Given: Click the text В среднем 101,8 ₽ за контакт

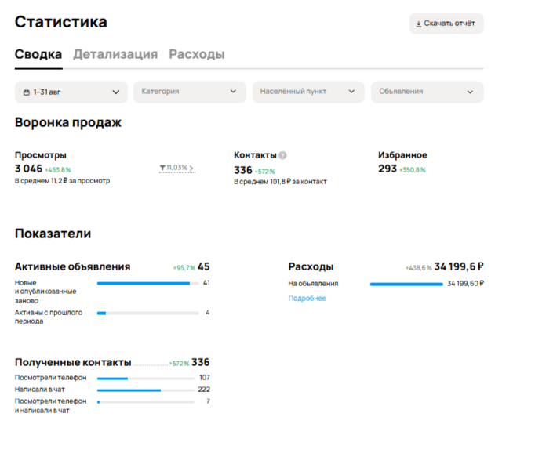Looking at the screenshot, I should (280, 182).
